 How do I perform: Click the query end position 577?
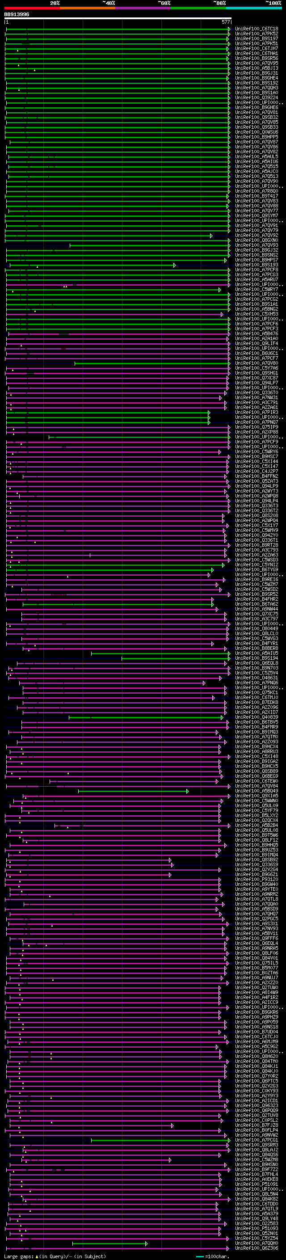pyautogui.click(x=225, y=22)
